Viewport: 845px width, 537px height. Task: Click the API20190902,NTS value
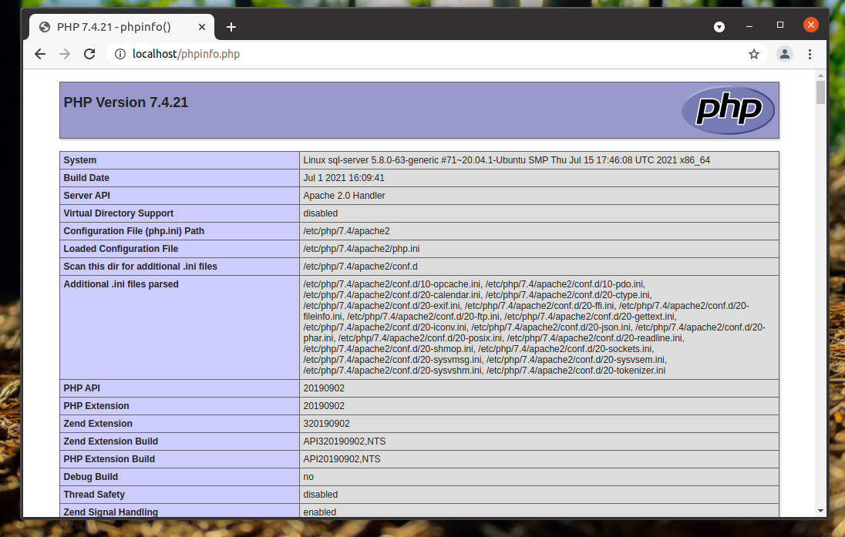[342, 459]
